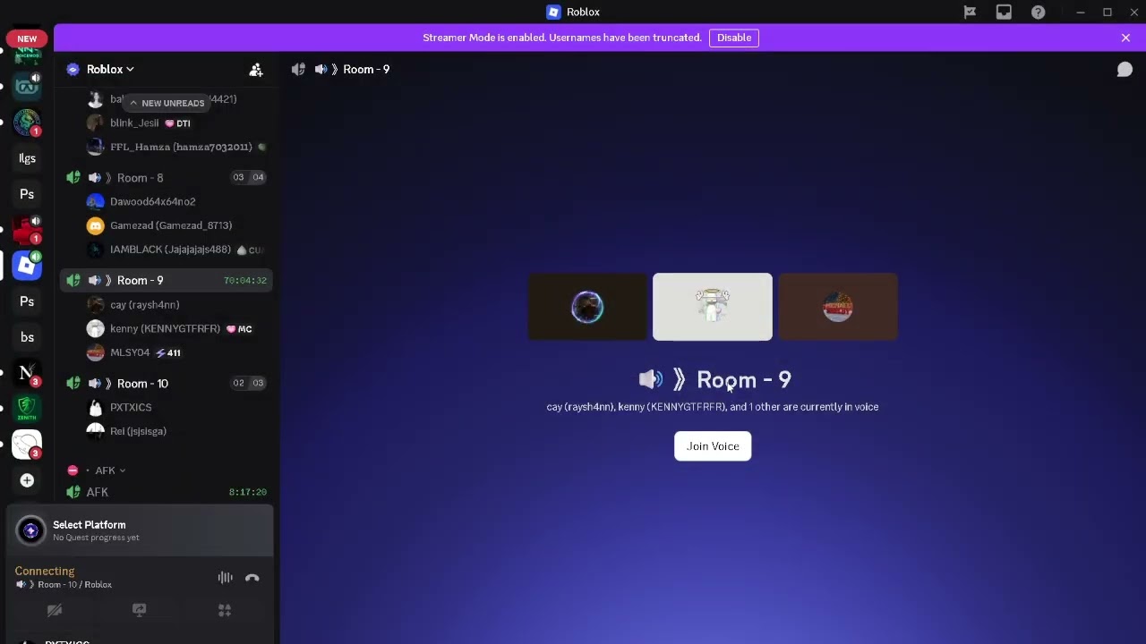Screen dimensions: 1146x644
Task: Select the AFK voice channel
Action: 167,492
